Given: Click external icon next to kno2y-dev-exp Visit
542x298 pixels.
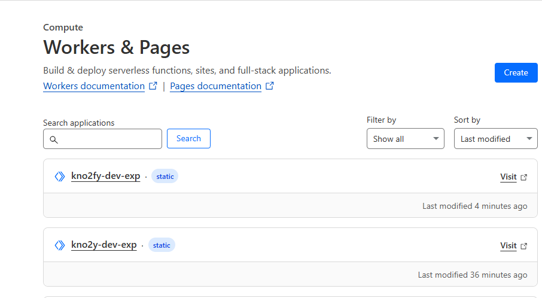Looking at the screenshot, I should [x=524, y=246].
